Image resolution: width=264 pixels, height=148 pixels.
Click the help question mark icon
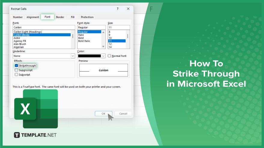tap(117, 9)
